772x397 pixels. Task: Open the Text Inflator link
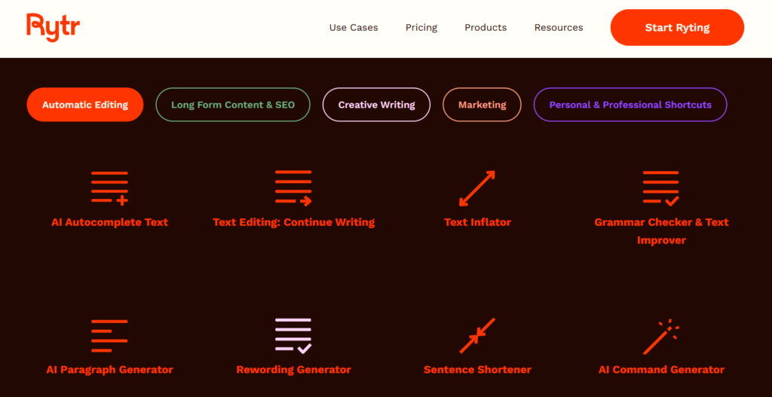[477, 222]
